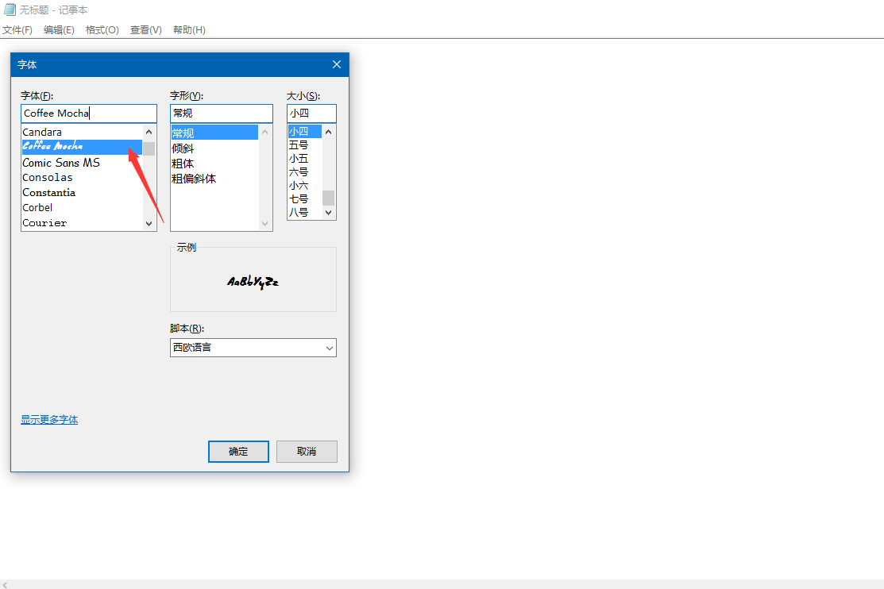Screen dimensions: 884x589
Task: Choose 粗体 font style
Action: click(x=214, y=164)
